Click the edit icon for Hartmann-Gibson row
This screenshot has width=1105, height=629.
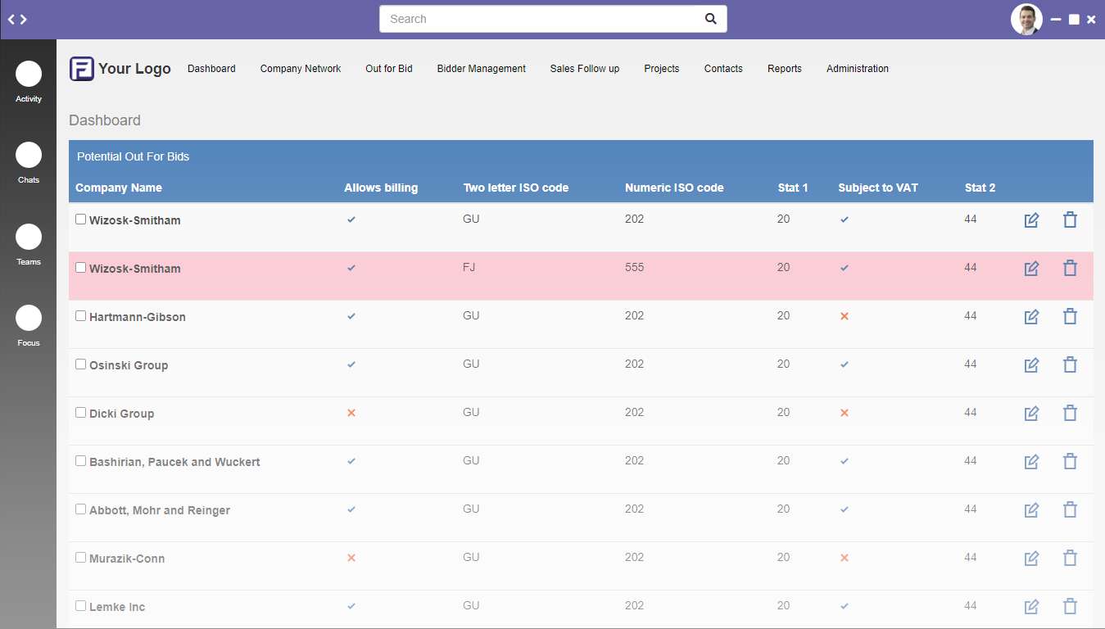1031,317
